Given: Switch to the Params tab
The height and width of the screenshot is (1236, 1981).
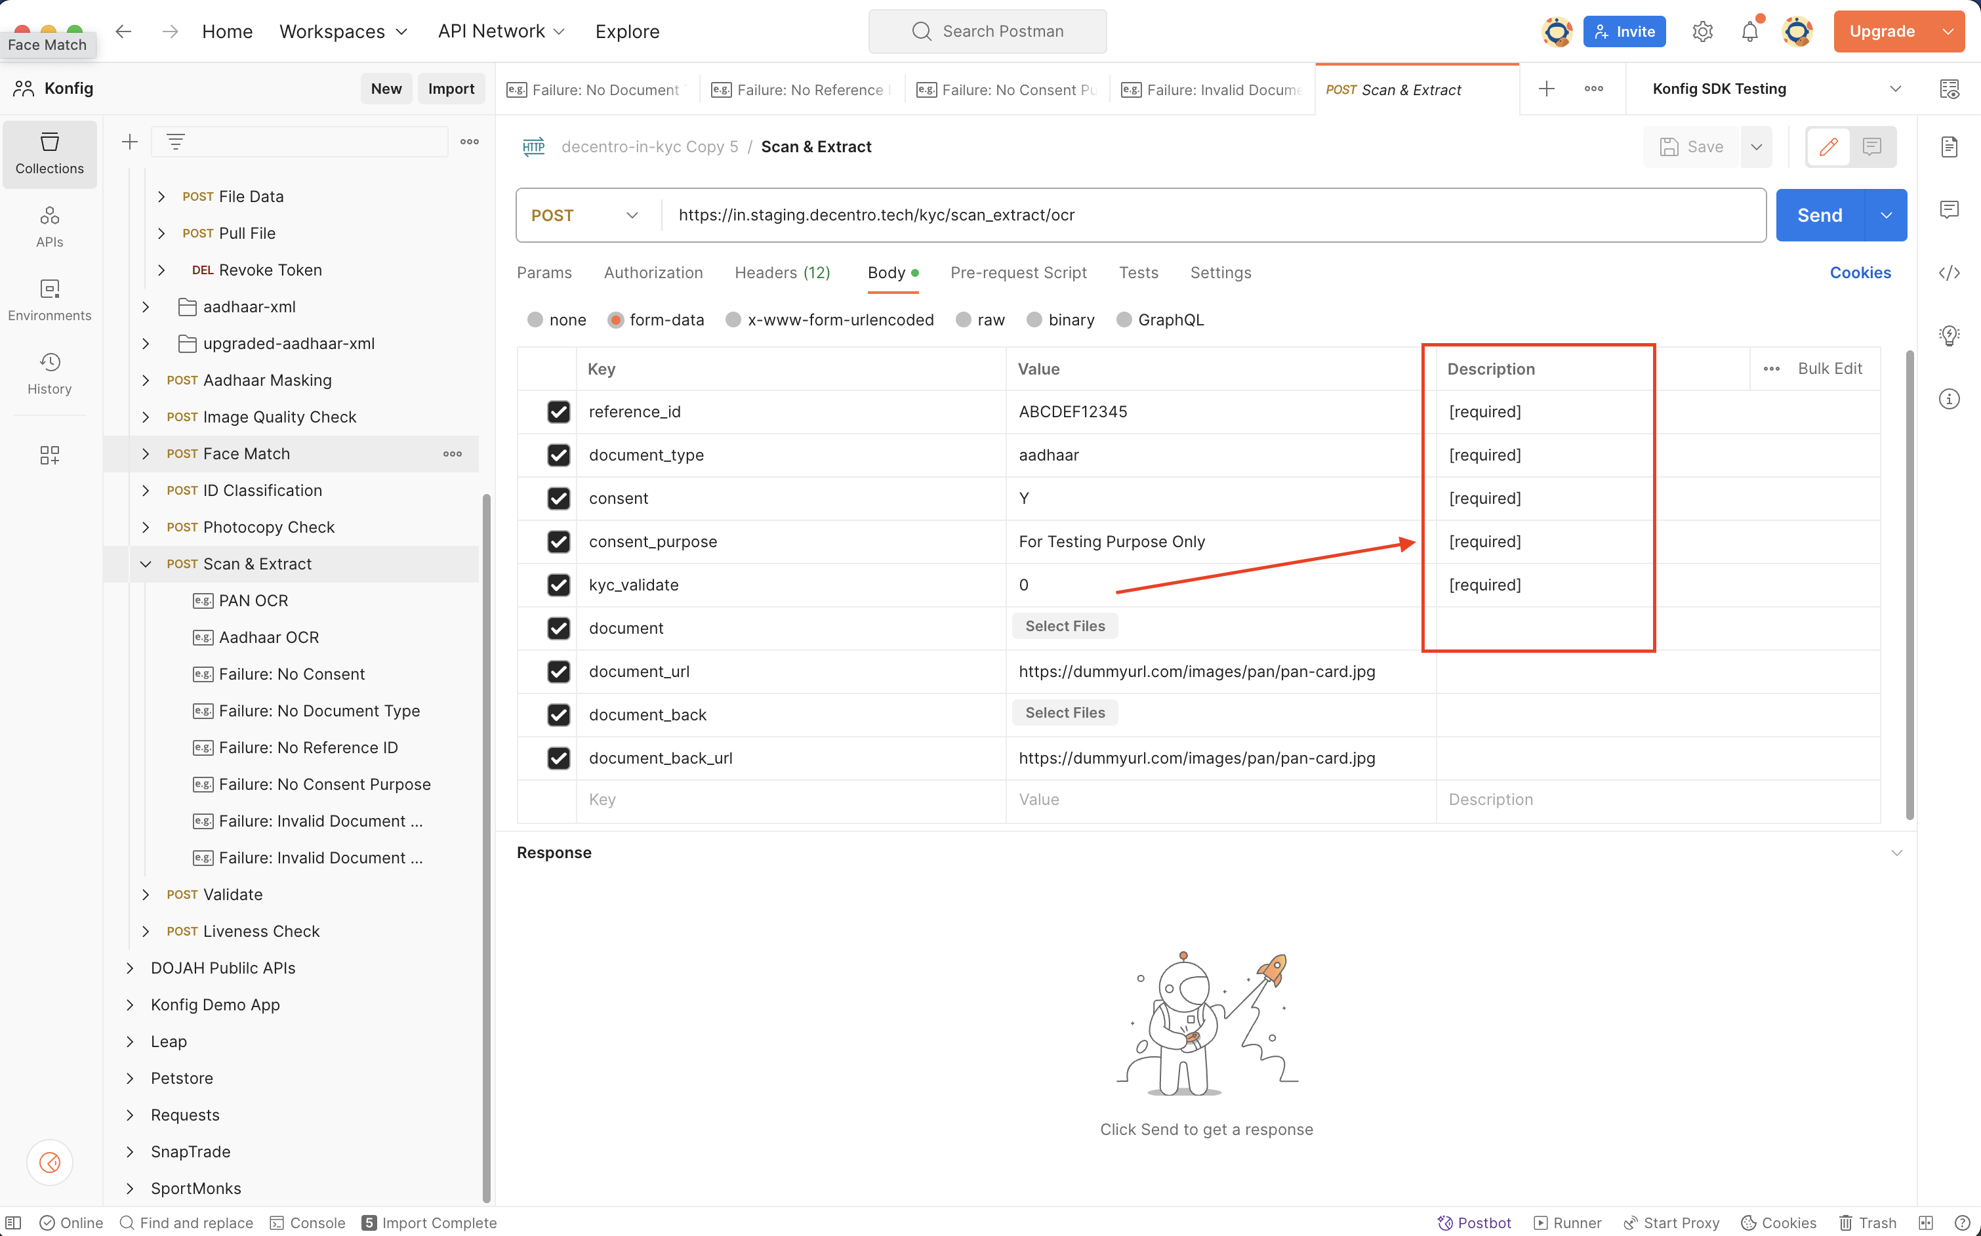Looking at the screenshot, I should [x=544, y=272].
